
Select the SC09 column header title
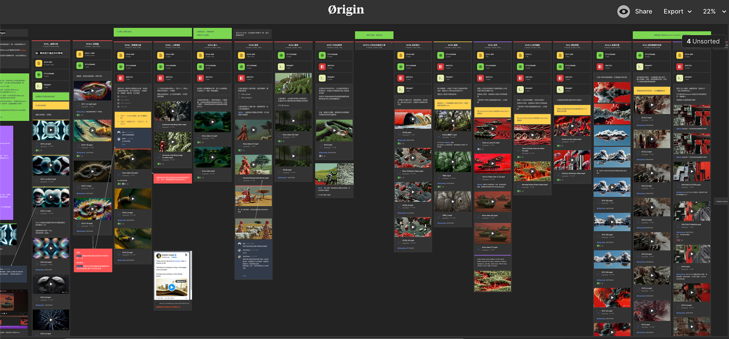click(453, 45)
